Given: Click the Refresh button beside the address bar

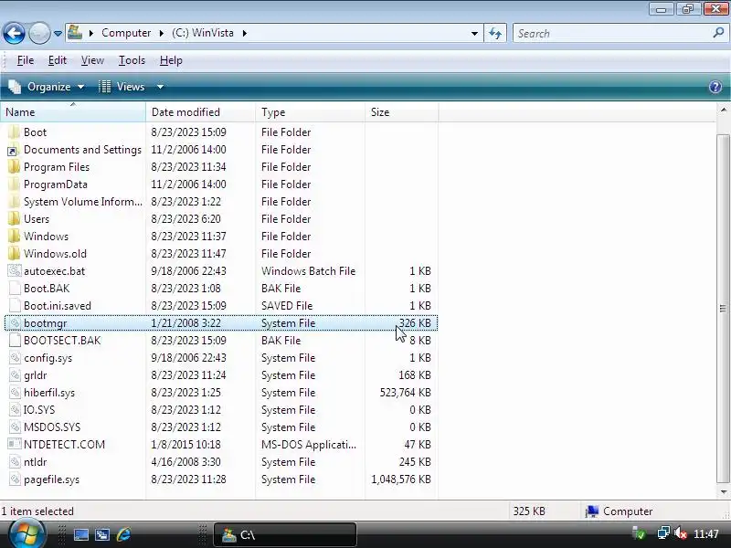Looking at the screenshot, I should click(495, 33).
